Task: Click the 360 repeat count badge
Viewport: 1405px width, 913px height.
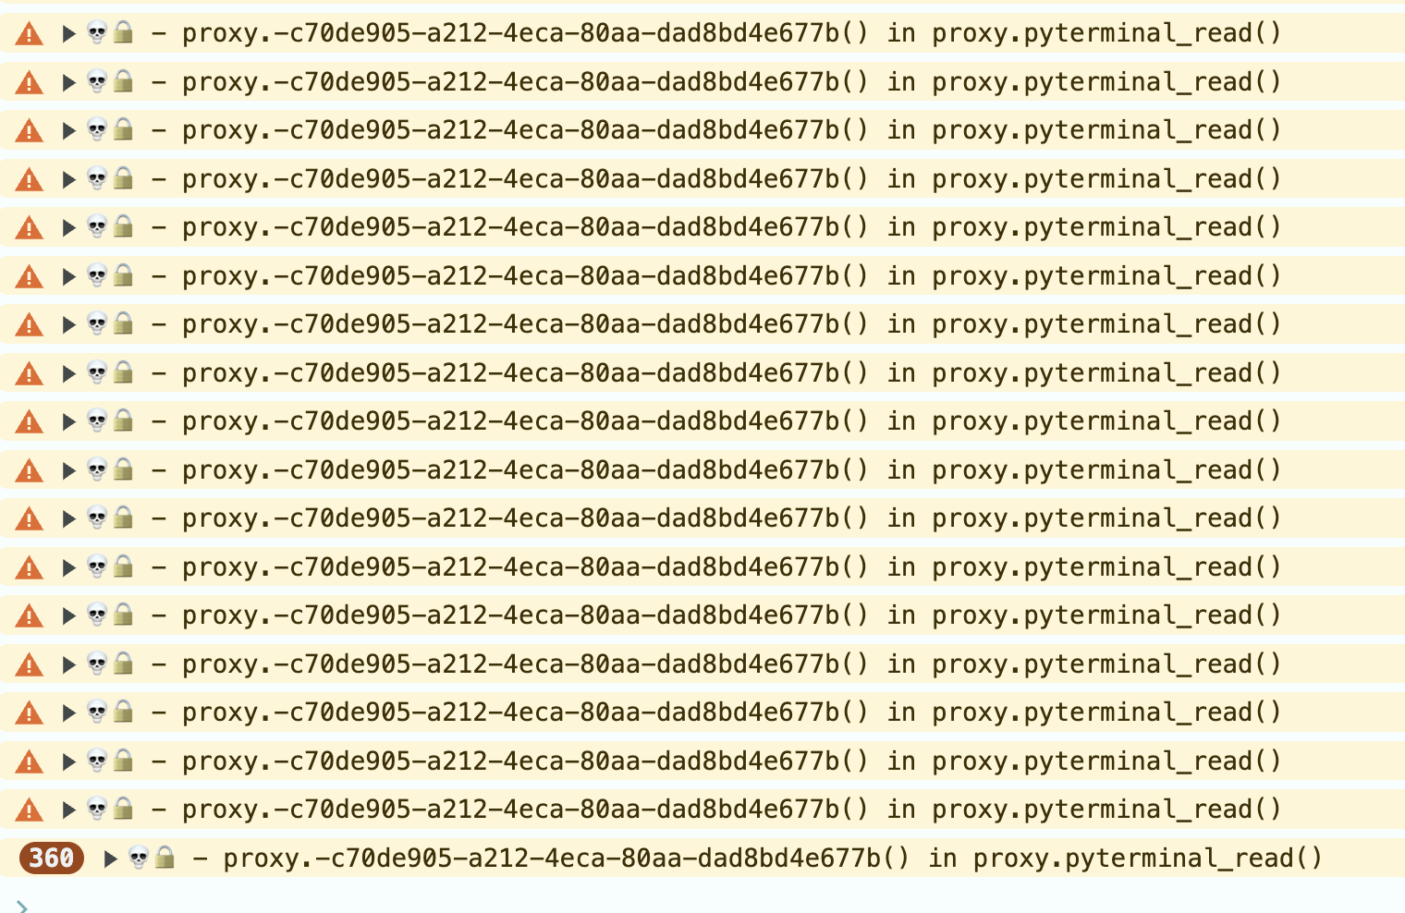Action: [52, 858]
